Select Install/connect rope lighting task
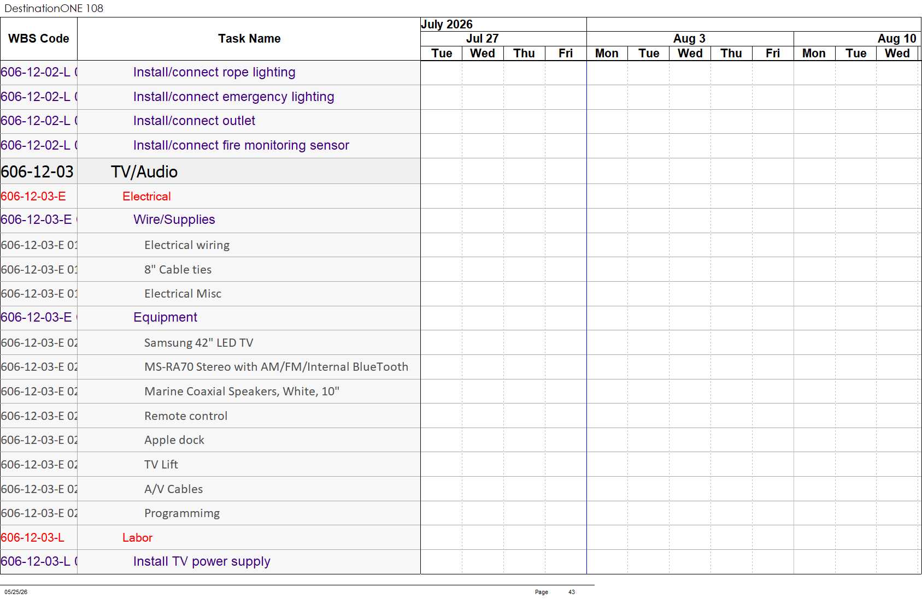922x599 pixels. click(214, 72)
